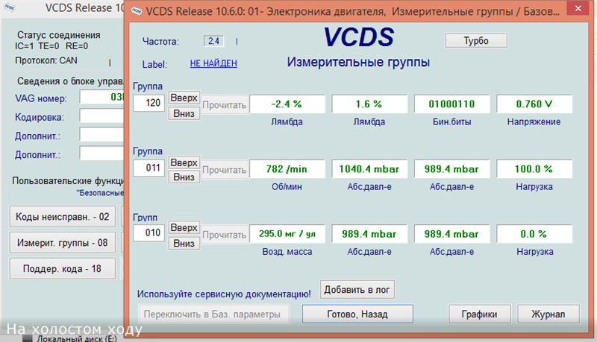Focus the group number field showing 011

[149, 168]
